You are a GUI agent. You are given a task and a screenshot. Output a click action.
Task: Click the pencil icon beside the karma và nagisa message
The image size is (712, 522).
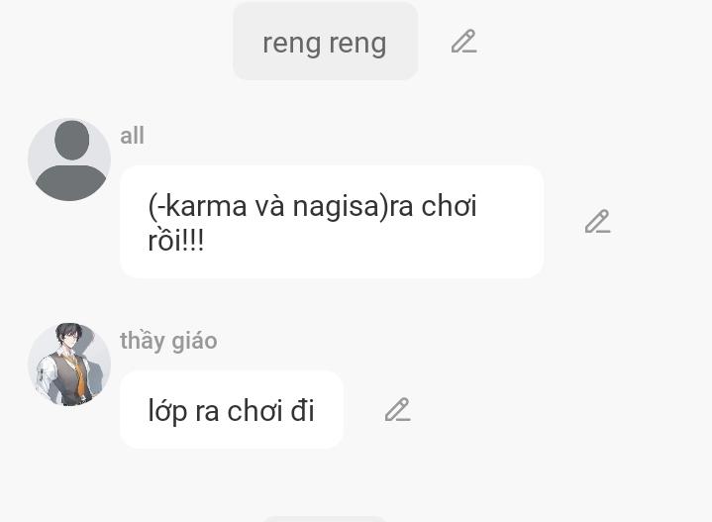pos(597,221)
